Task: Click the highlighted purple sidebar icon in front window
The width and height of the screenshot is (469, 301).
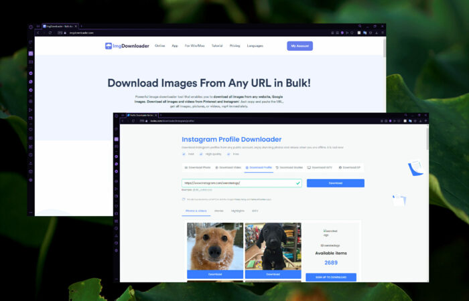Action: (117, 139)
